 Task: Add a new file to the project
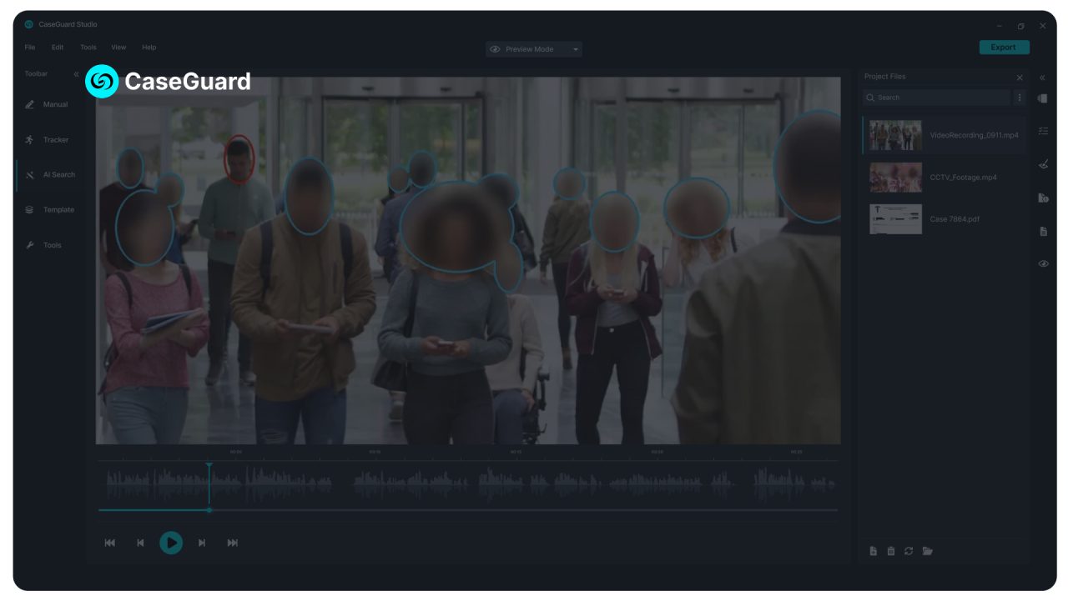click(x=873, y=550)
